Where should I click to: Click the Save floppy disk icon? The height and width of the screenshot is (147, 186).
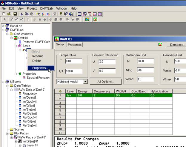[x=15, y=14]
